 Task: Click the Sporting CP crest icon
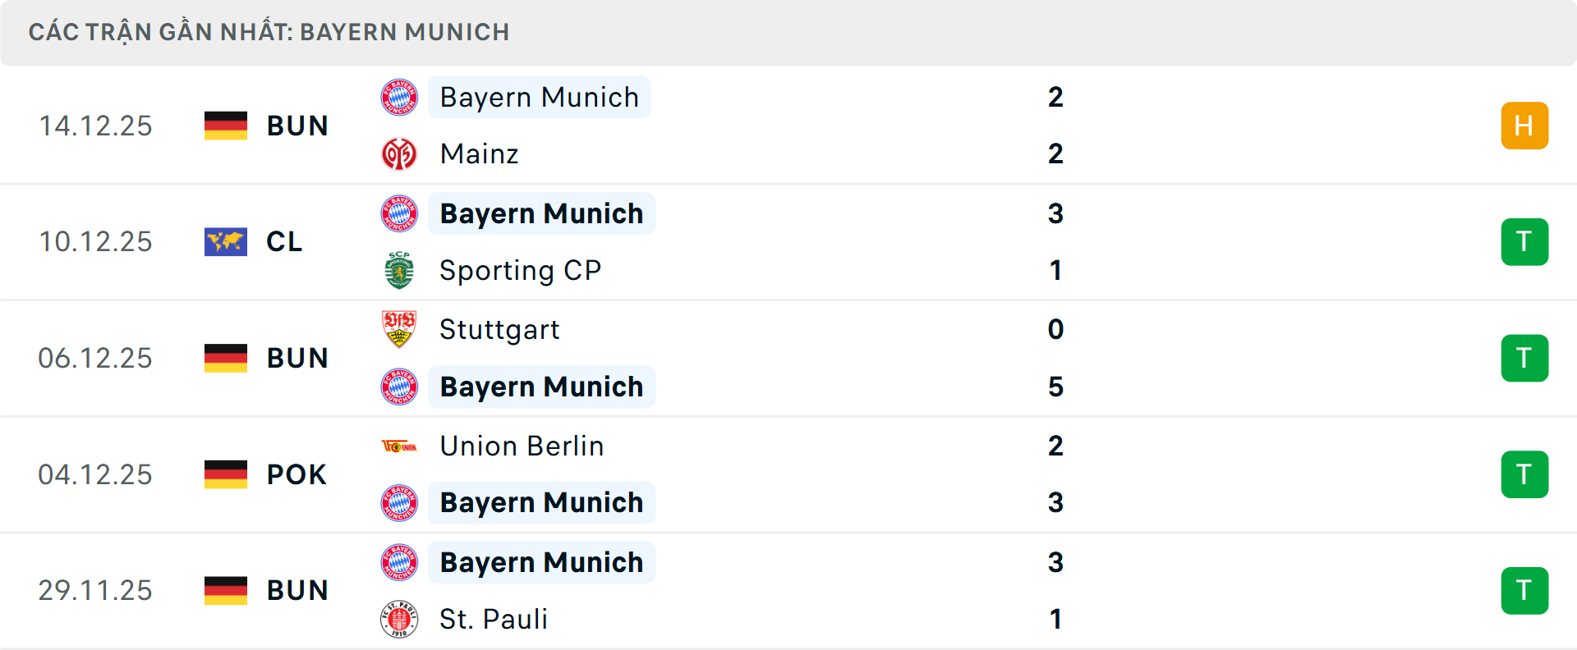click(x=400, y=270)
